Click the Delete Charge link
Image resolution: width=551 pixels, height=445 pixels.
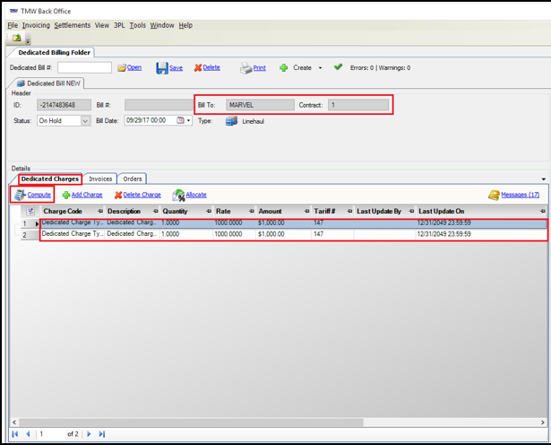click(x=142, y=195)
